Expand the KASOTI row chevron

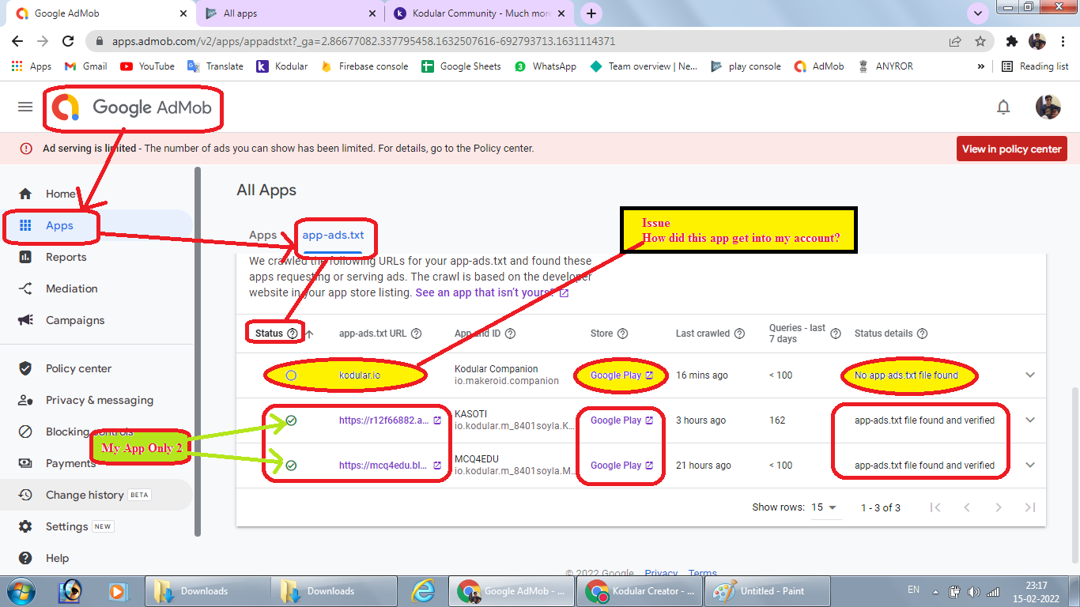[1029, 420]
